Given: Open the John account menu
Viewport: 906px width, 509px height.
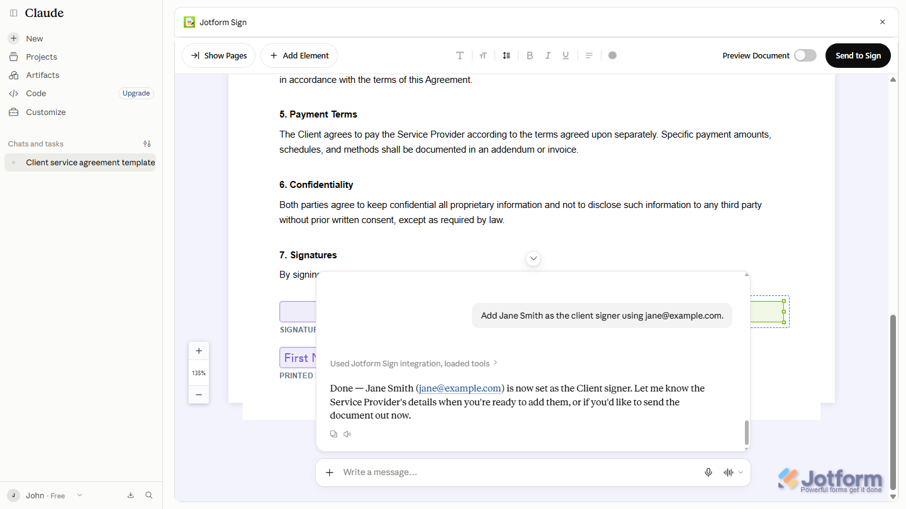Looking at the screenshot, I should coord(45,495).
